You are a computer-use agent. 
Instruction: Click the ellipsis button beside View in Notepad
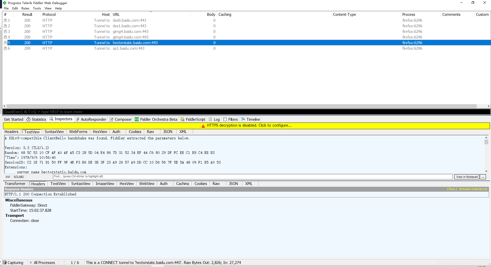point(483,177)
